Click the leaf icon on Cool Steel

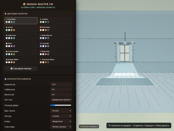coord(6,19)
